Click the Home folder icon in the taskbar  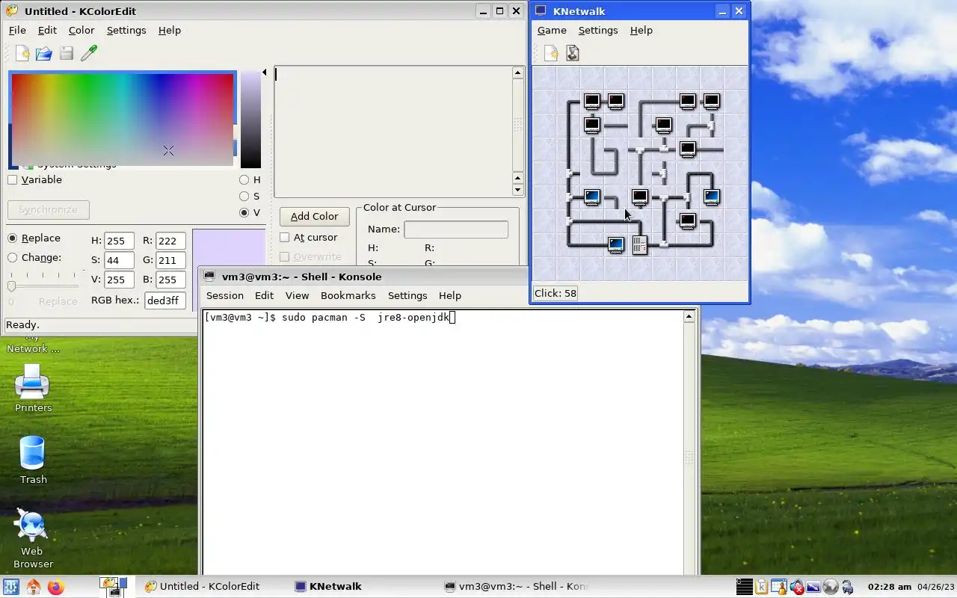coord(34,587)
